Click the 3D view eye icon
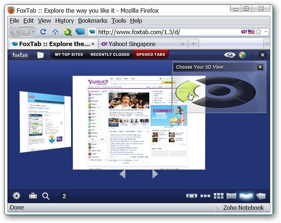This screenshot has width=281, height=223. point(230,55)
